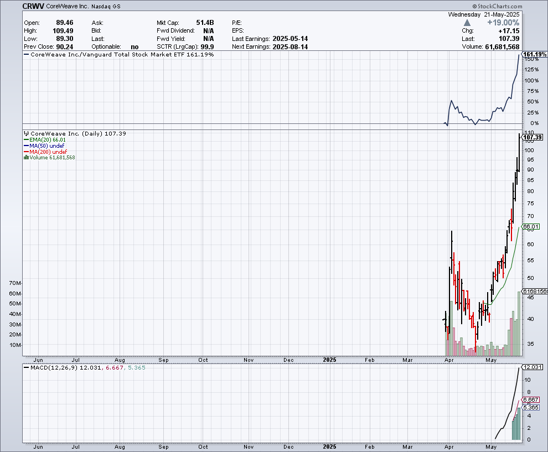Click the Apr label on price chart axis

(x=449, y=360)
